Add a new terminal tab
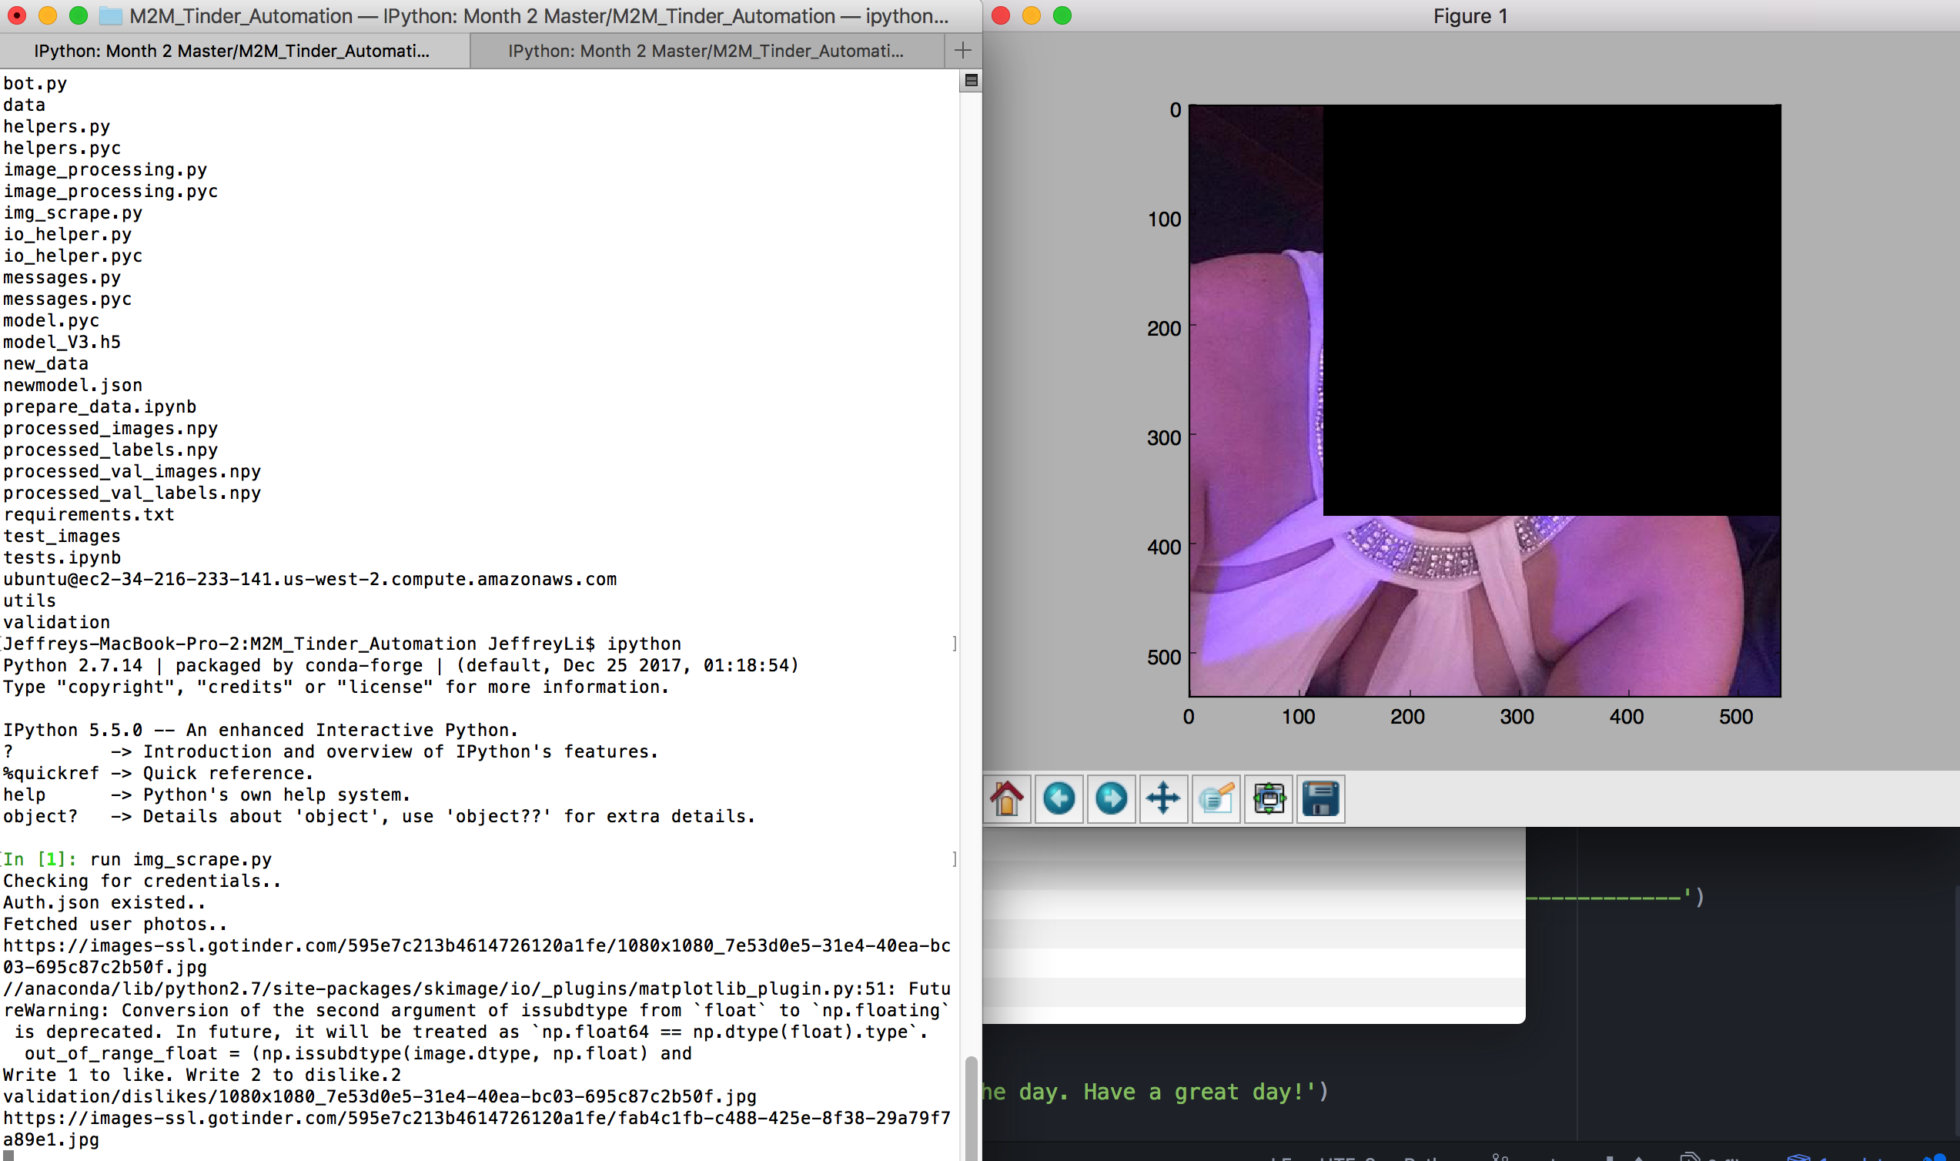The height and width of the screenshot is (1161, 1960). [x=963, y=51]
